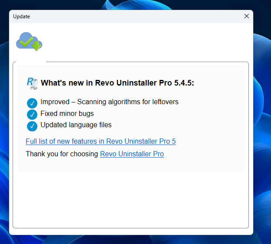Viewport: 271px width, 244px height.
Task: Open the full list of new features link
Action: [100, 142]
